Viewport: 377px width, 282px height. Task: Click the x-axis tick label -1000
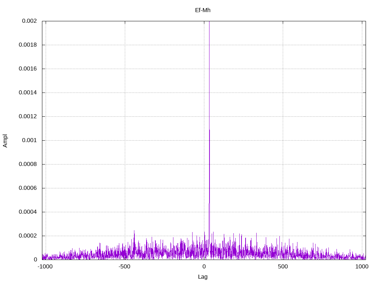(x=45, y=267)
